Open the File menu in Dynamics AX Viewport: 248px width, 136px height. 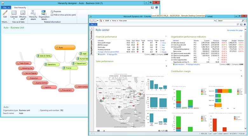pyautogui.click(x=93, y=24)
